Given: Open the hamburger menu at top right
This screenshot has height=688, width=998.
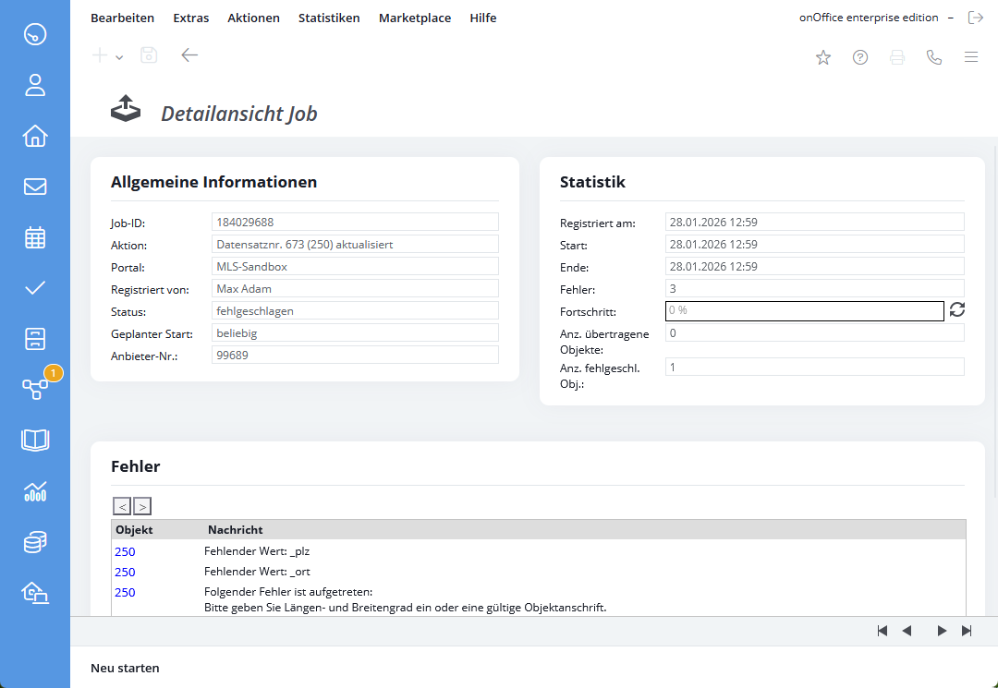Looking at the screenshot, I should point(971,57).
